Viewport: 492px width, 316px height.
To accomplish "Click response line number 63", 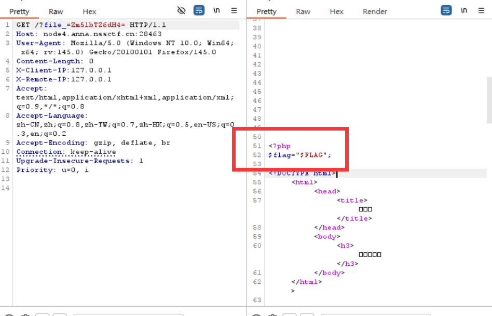I will [257, 300].
